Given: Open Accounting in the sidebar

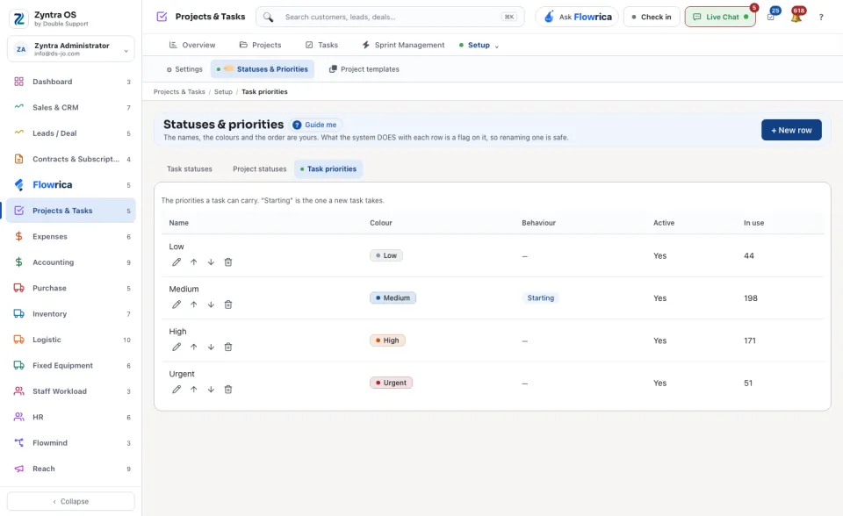Looking at the screenshot, I should click(x=71, y=262).
